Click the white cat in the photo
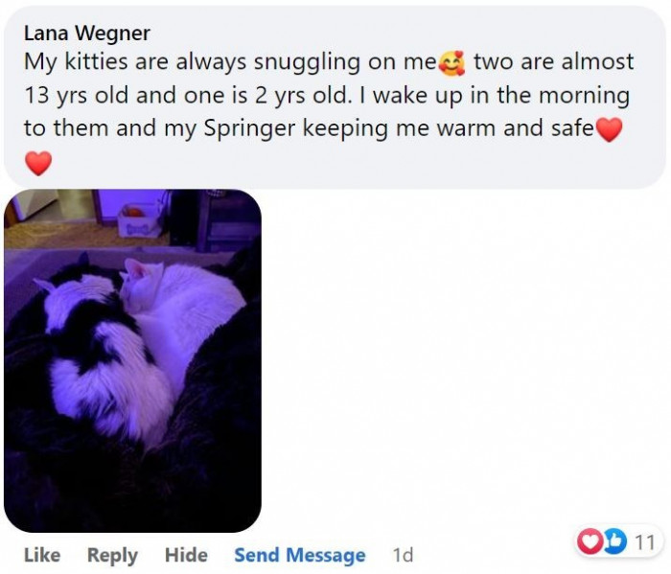The width and height of the screenshot is (671, 574). 180,312
